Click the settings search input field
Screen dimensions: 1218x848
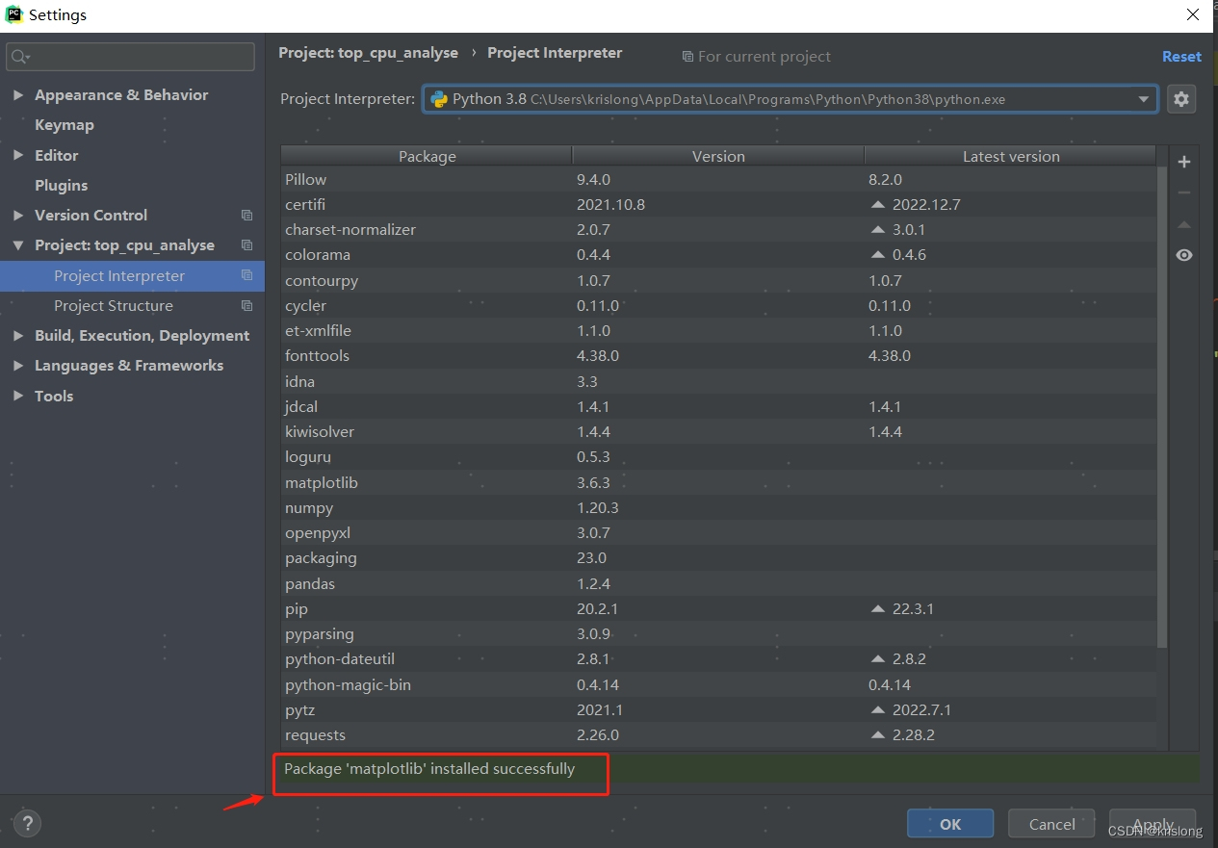[131, 57]
